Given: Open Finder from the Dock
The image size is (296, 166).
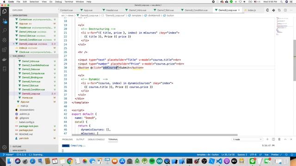Looking at the screenshot, I should (10, 161).
